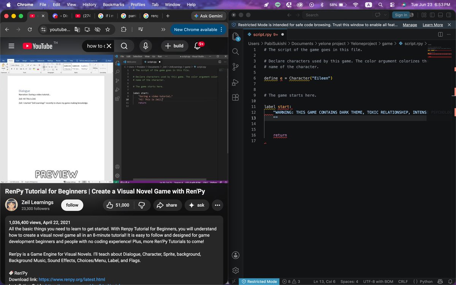Open Bookmarks in Chrome menu bar

(x=114, y=5)
